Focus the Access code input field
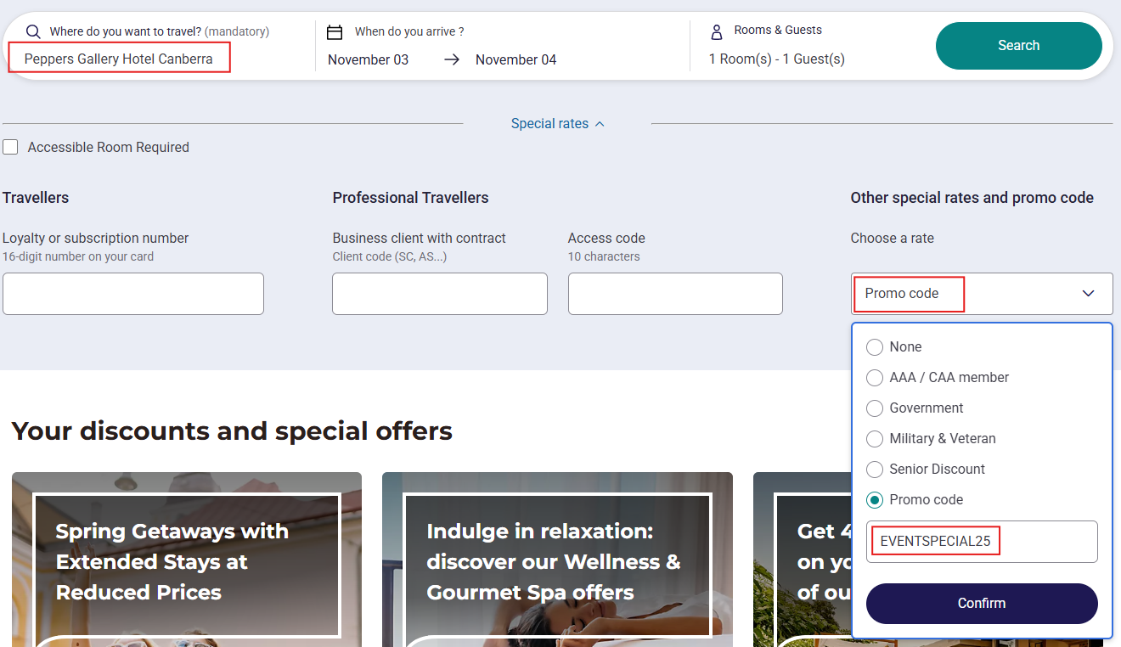This screenshot has height=647, width=1121. pyautogui.click(x=675, y=294)
